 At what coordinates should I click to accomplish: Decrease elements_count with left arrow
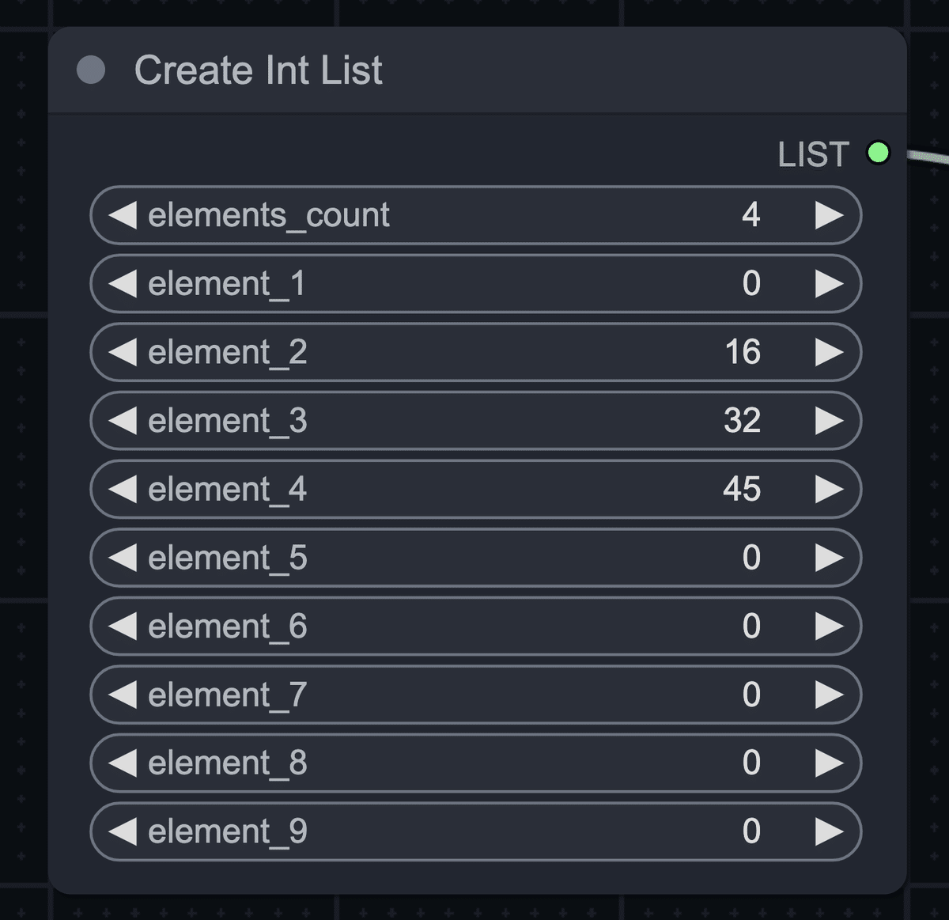click(x=123, y=215)
